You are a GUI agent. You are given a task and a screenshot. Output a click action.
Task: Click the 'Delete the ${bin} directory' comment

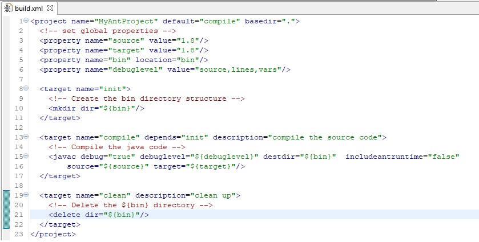pos(131,206)
